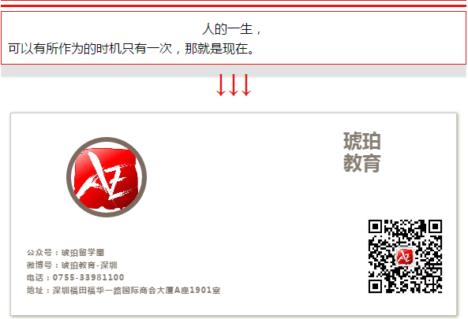
Task: Click the 琥珀 word in the brand title
Action: 361,141
